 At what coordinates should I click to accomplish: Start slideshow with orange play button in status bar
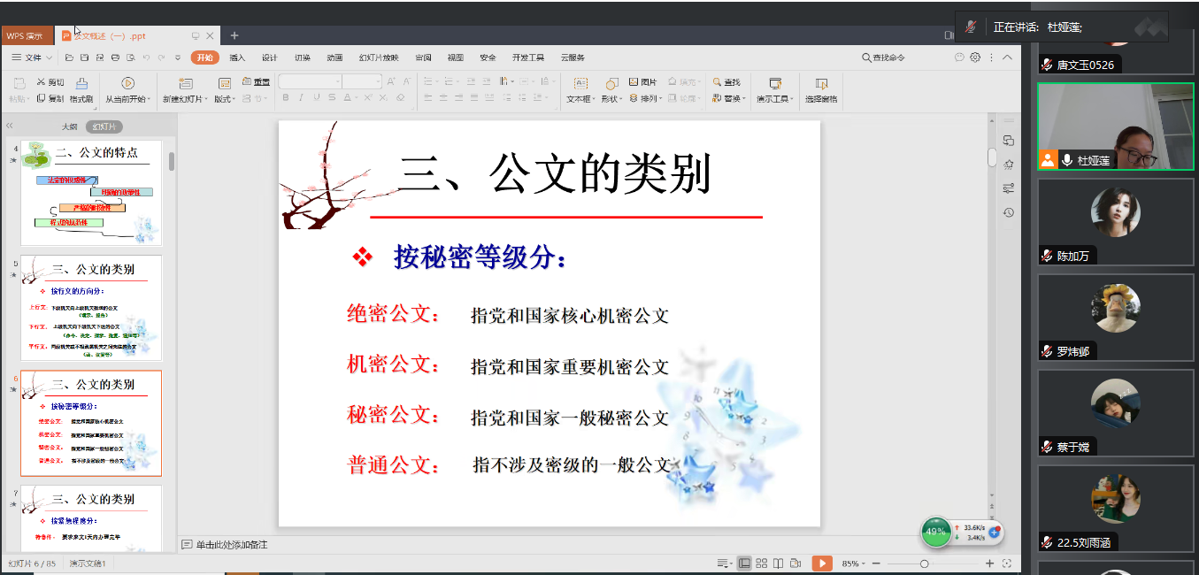click(x=822, y=563)
